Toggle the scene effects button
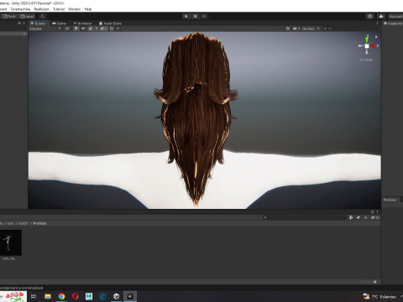Screen dimensions: 403x302 (91, 29)
